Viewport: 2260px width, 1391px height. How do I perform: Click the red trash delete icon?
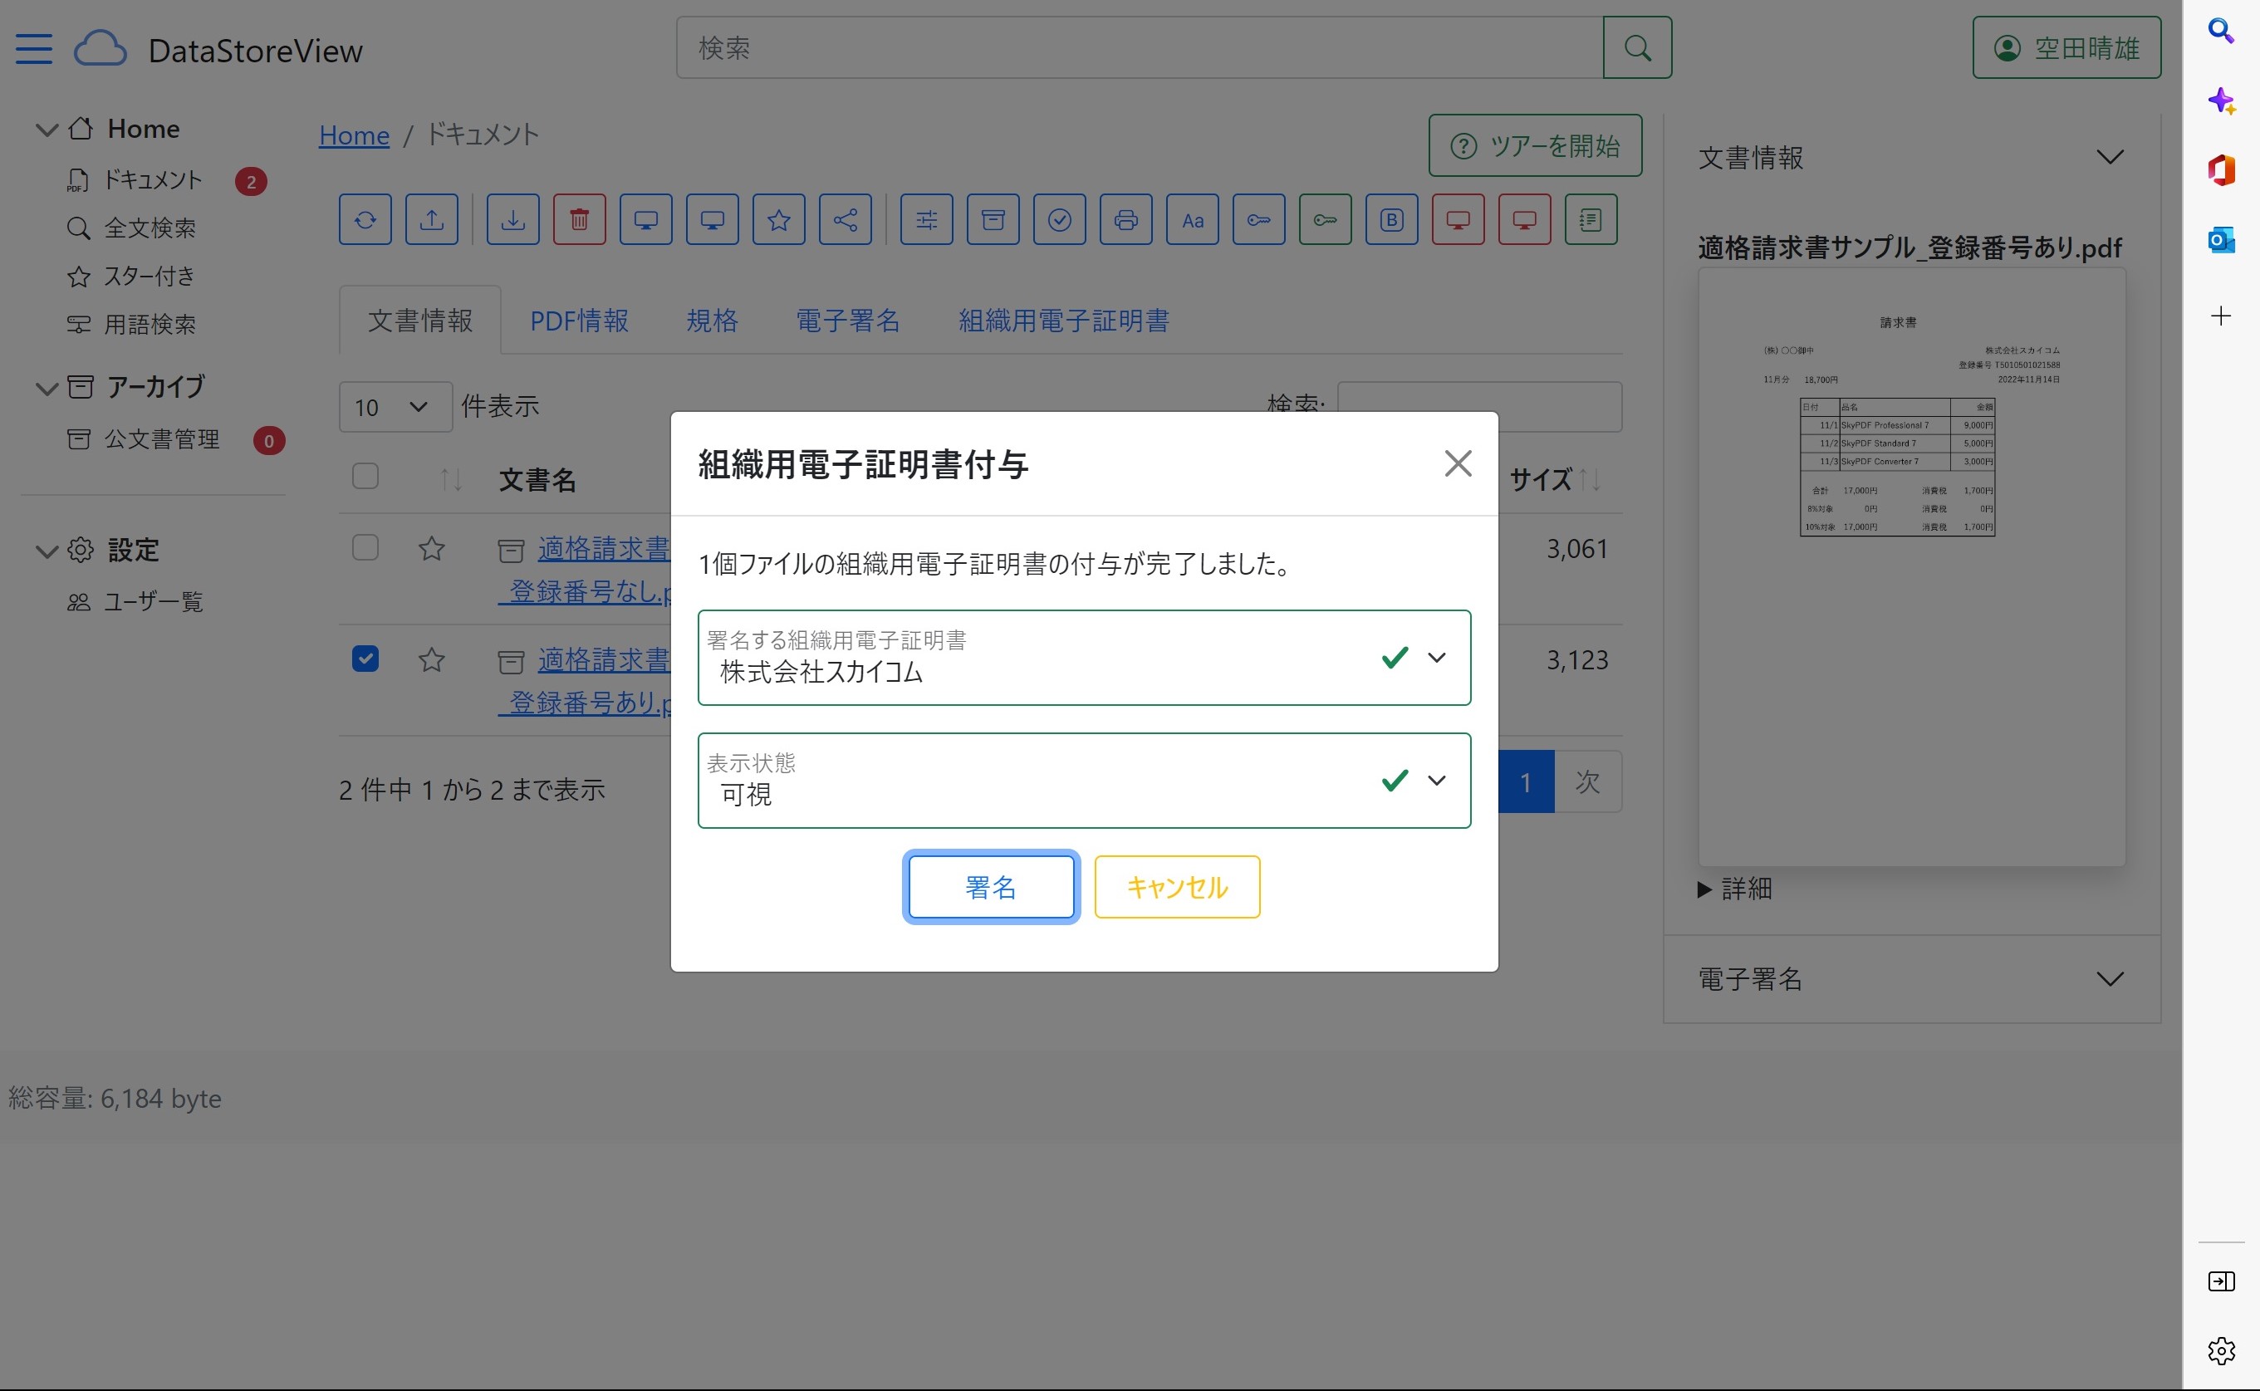[x=579, y=220]
